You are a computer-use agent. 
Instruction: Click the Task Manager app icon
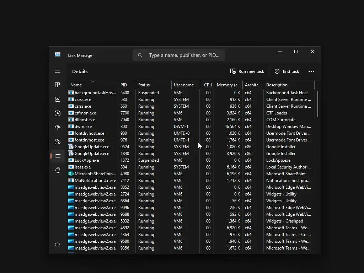[x=58, y=54]
